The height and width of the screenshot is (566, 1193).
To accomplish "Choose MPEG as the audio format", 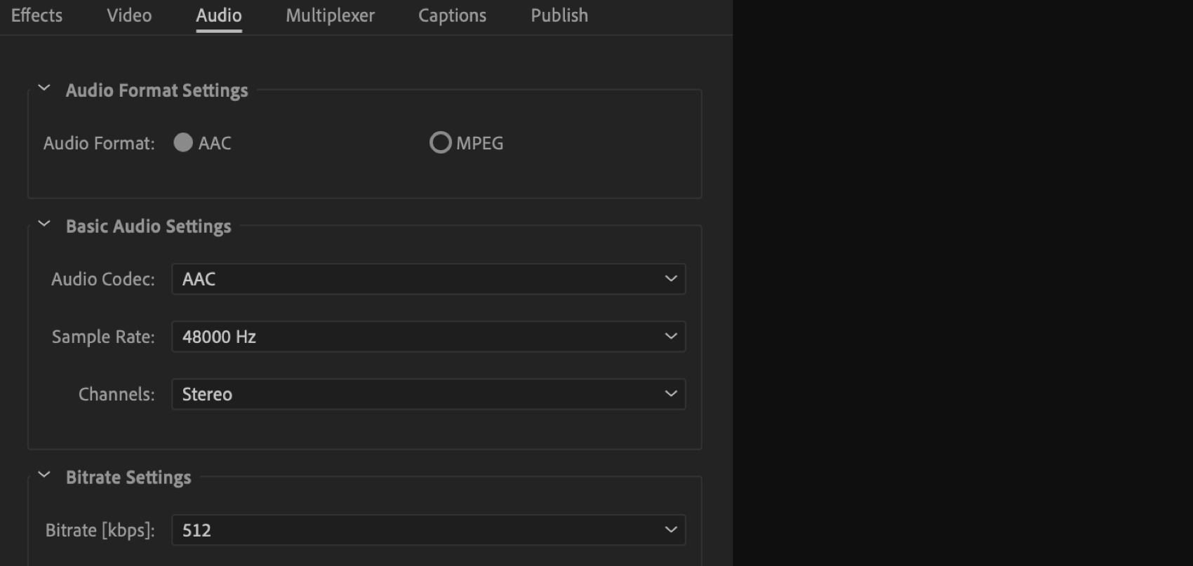I will [x=440, y=143].
